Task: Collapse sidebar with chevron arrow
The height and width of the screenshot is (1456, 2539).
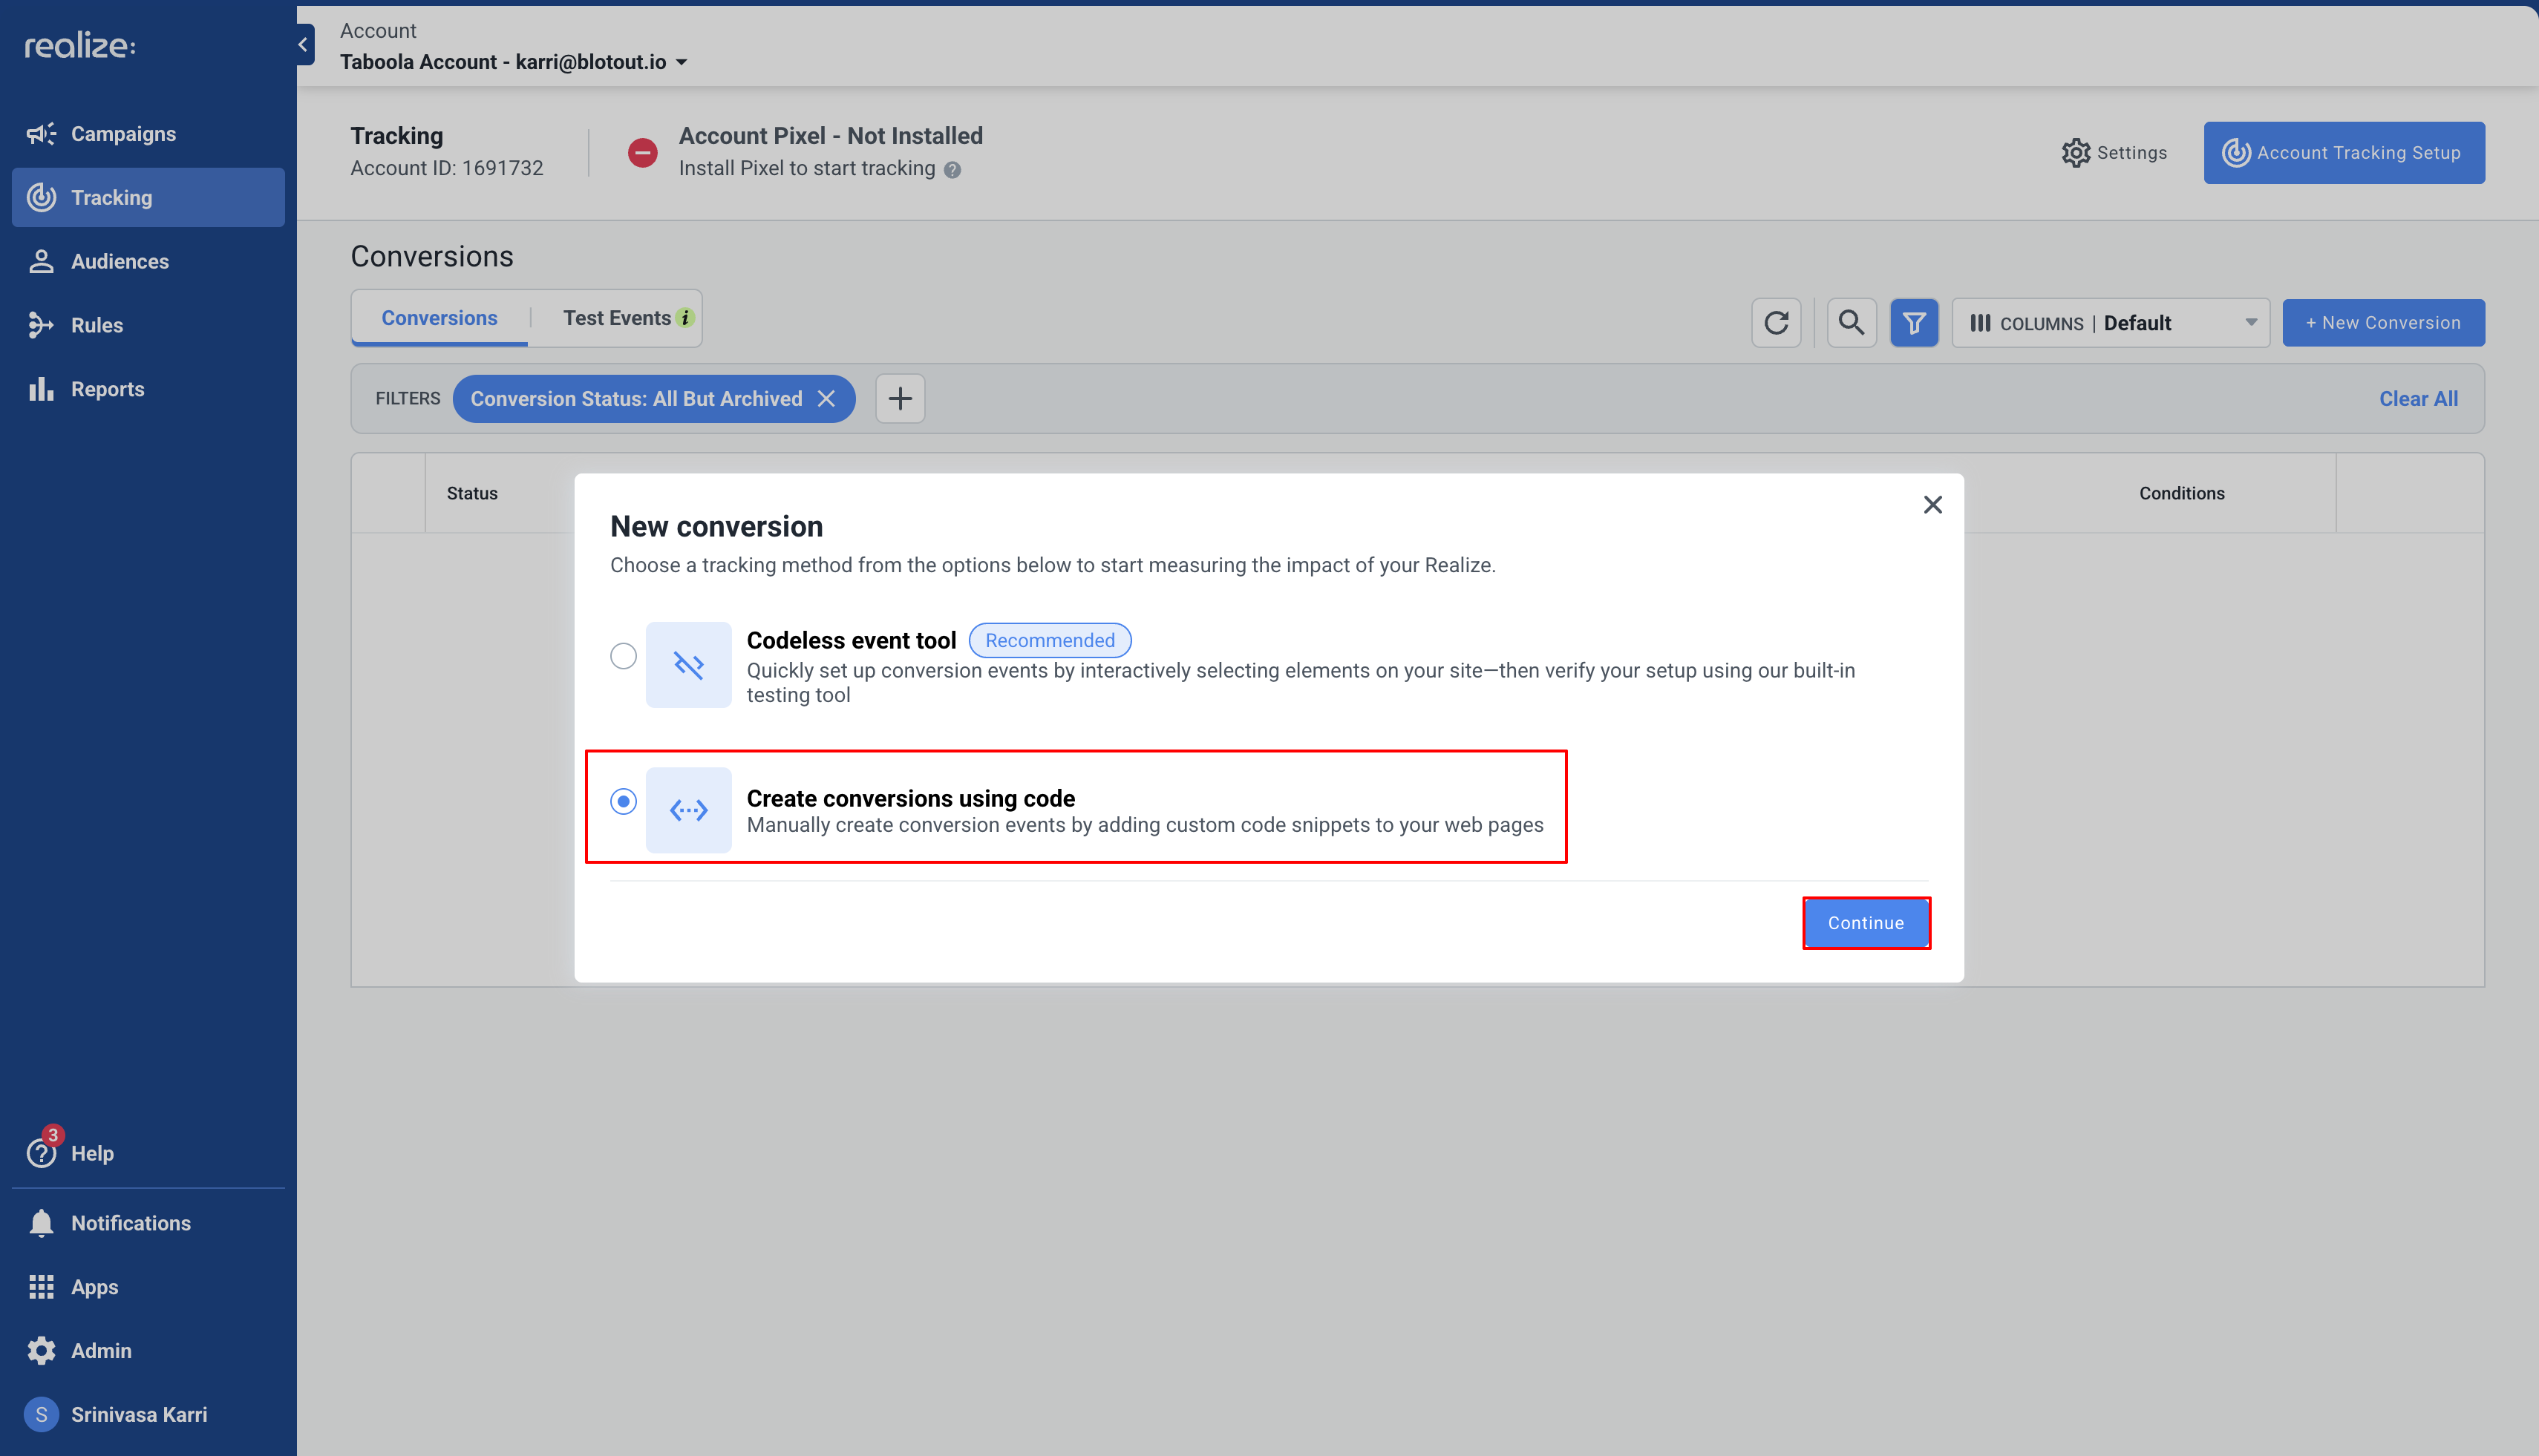Action: [x=303, y=44]
